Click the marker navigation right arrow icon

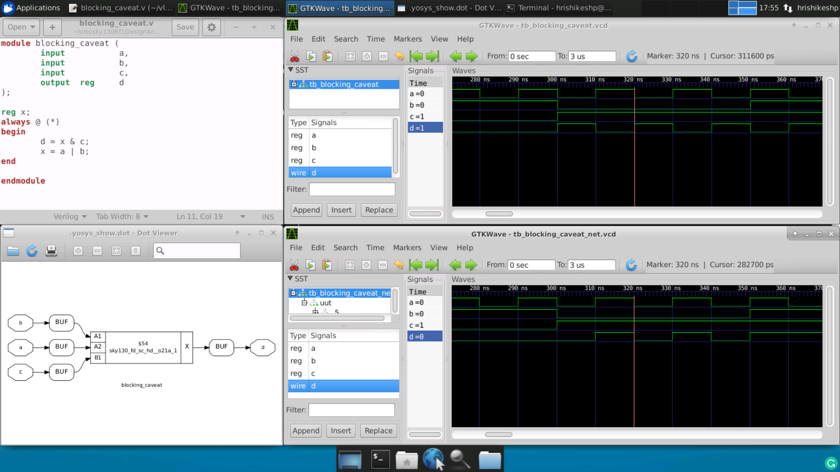tap(472, 56)
